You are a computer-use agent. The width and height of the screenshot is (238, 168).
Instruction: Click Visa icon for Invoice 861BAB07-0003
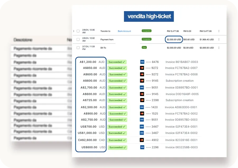[x=142, y=62]
